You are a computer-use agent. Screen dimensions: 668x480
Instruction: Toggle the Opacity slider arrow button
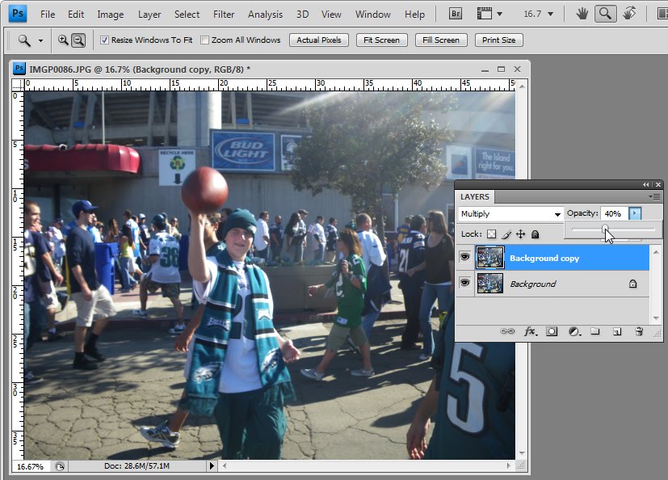click(x=635, y=213)
